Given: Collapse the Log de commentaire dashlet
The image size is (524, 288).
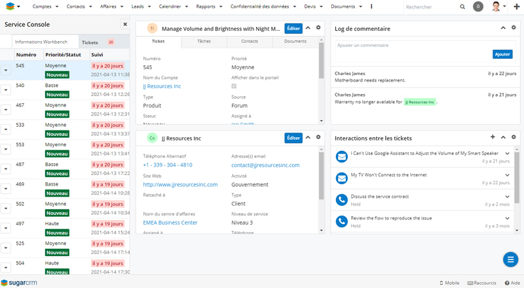Looking at the screenshot, I should 503,28.
